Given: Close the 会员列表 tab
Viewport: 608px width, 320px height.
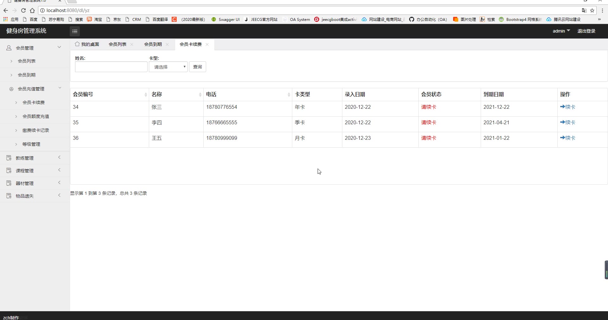Looking at the screenshot, I should tap(132, 44).
